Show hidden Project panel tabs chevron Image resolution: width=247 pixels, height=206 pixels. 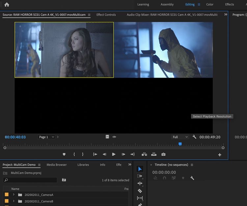(130, 164)
